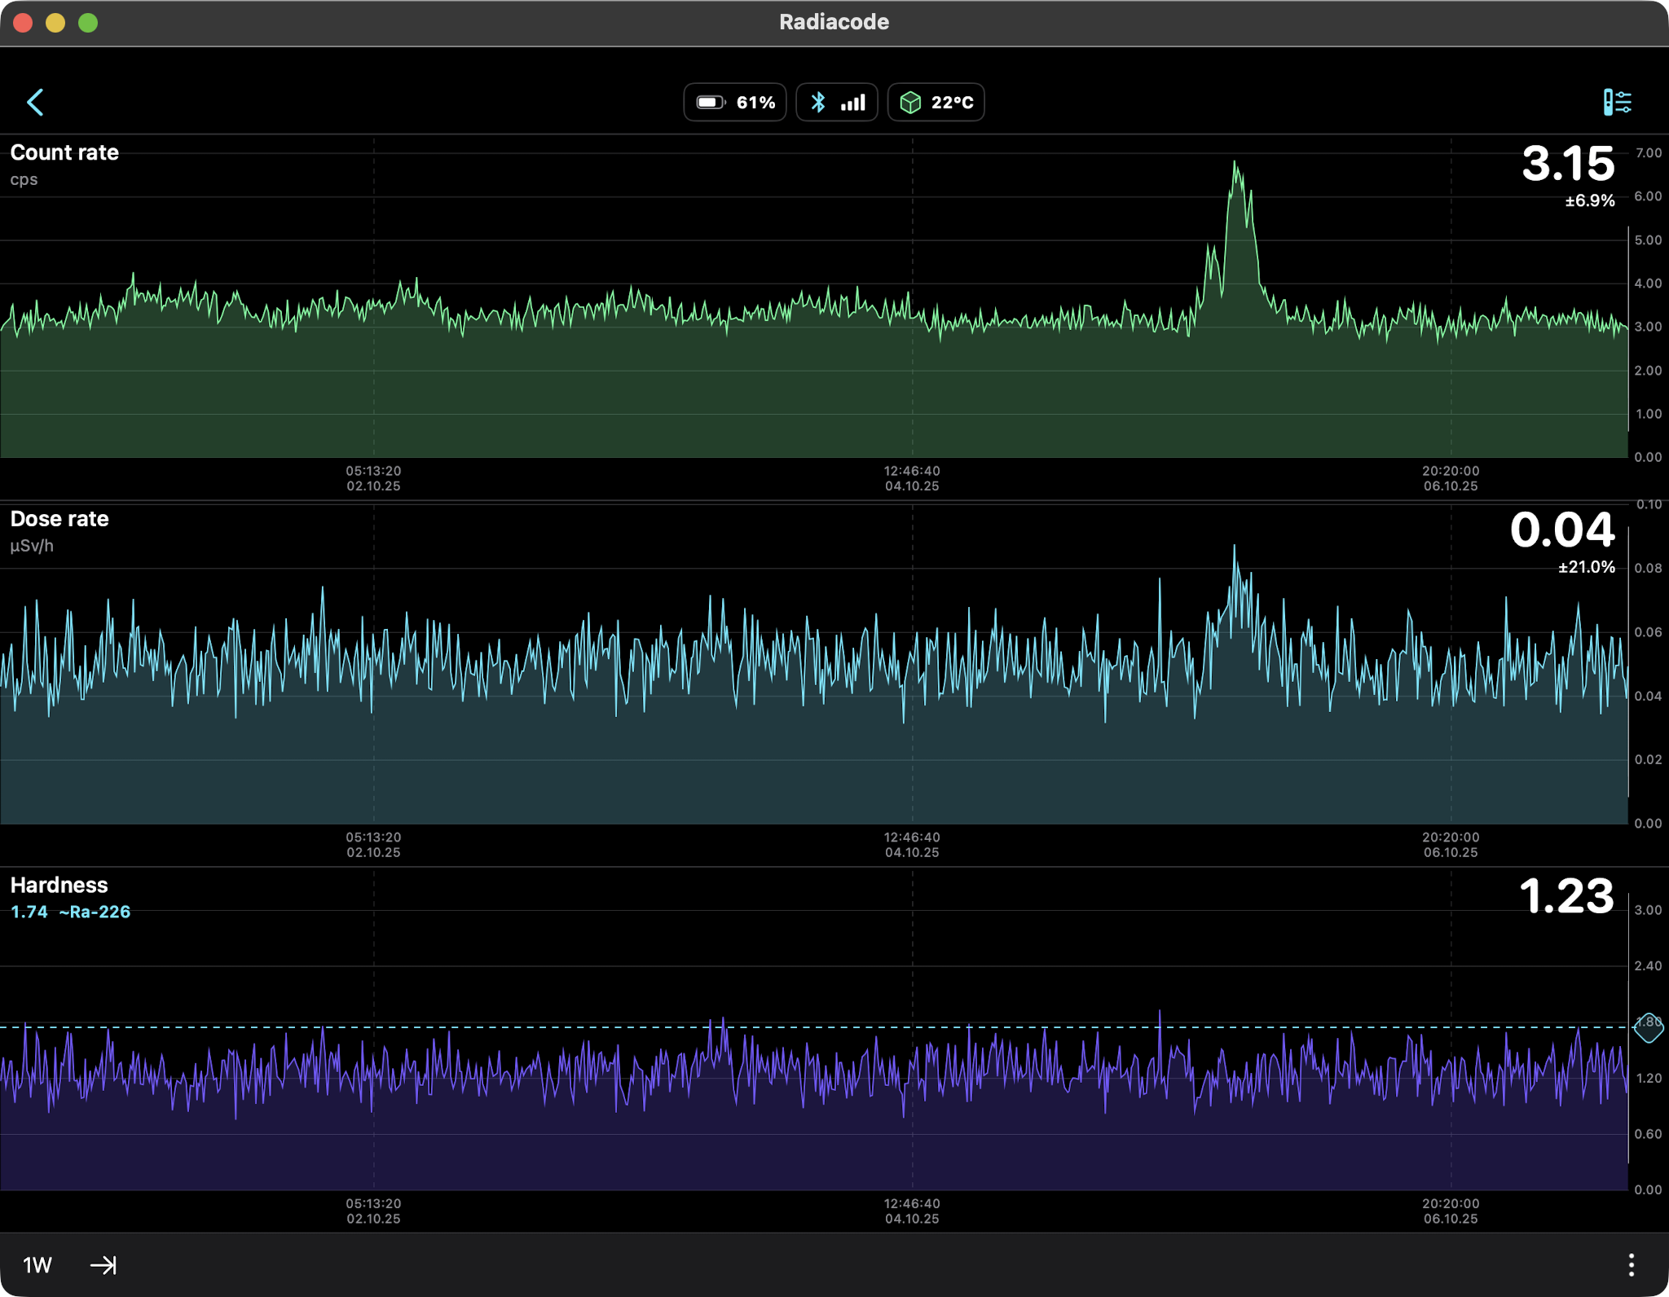This screenshot has width=1669, height=1297.
Task: Click the count rate peak spike
Action: click(x=1235, y=163)
